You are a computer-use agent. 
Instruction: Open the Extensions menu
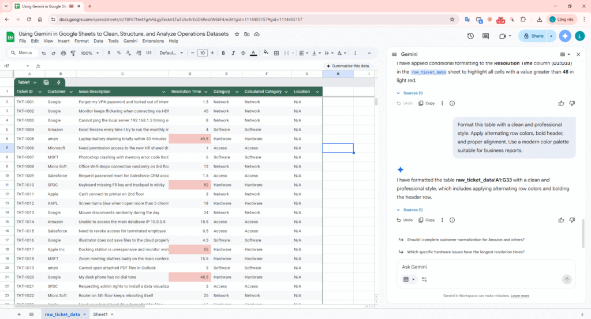pyautogui.click(x=152, y=41)
